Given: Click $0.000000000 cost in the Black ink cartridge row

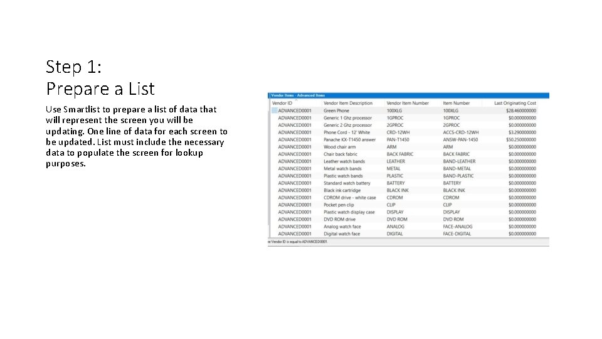Looking at the screenshot, I should [x=522, y=191].
